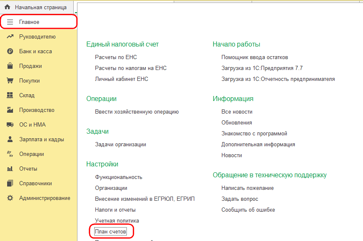Open the Покупки section
The width and height of the screenshot is (363, 241).
pyautogui.click(x=29, y=80)
